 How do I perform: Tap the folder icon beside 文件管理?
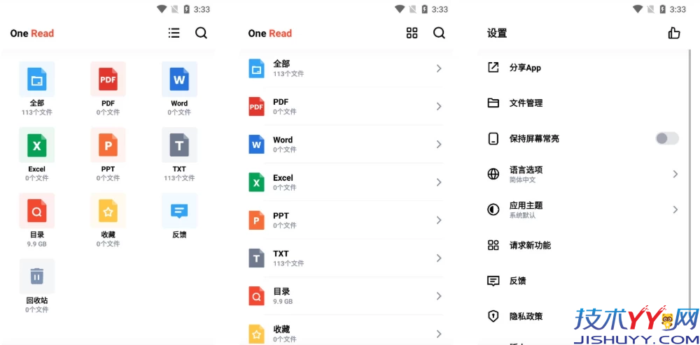[493, 103]
